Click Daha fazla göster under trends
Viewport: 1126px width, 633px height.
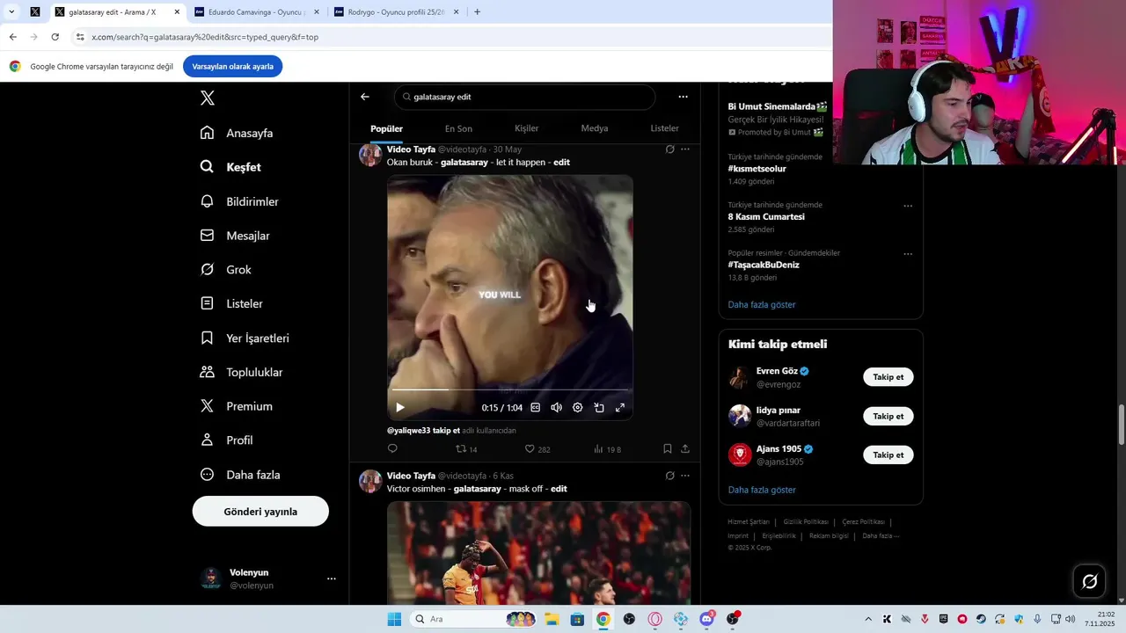(762, 304)
